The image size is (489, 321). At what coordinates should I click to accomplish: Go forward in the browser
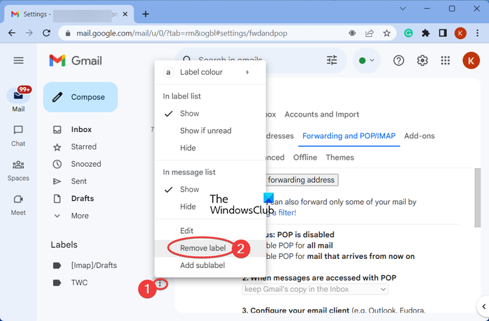(29, 33)
